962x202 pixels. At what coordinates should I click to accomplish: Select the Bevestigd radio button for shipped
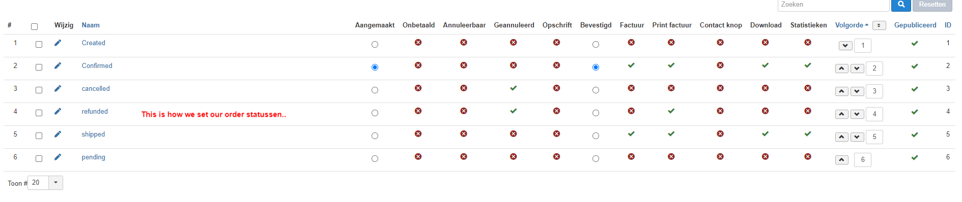coord(596,136)
